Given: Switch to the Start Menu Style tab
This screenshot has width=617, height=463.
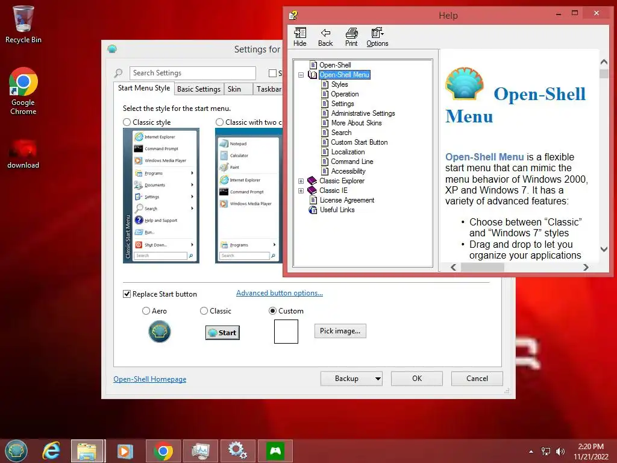Looking at the screenshot, I should pos(144,88).
